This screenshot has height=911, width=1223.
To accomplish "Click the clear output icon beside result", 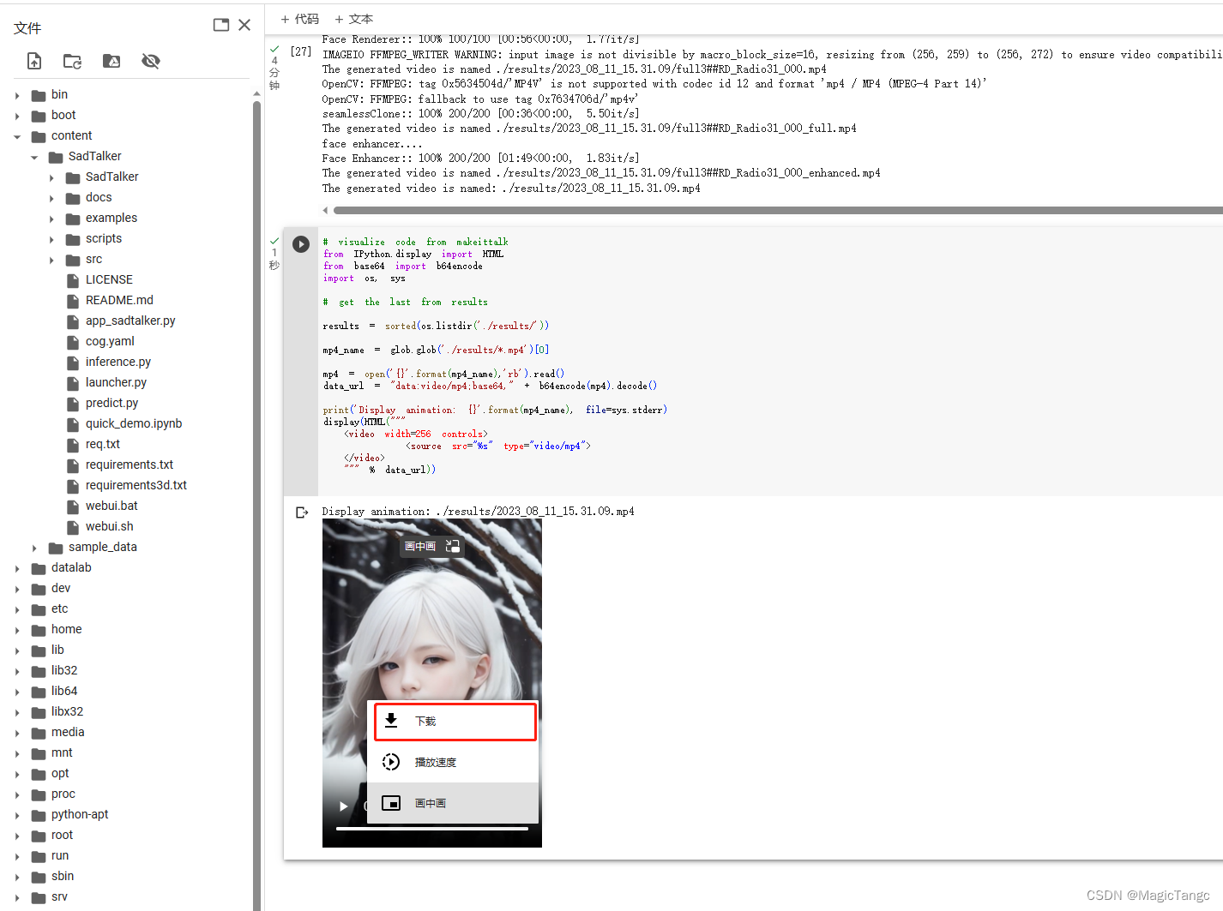I will [x=302, y=512].
